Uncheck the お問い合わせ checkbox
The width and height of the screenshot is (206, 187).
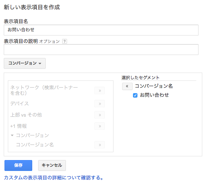135,95
